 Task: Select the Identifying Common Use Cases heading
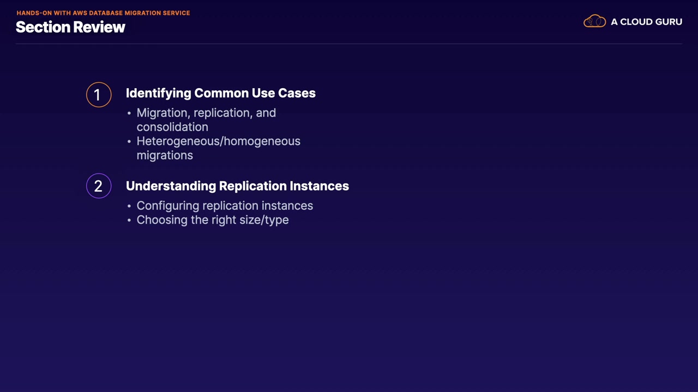click(x=220, y=93)
